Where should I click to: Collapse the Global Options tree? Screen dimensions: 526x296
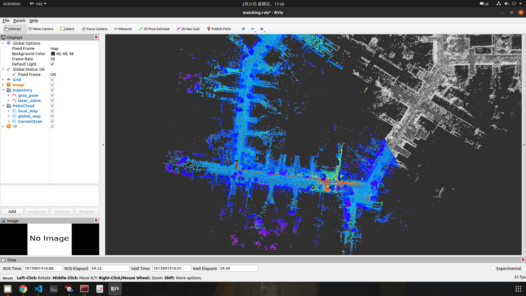coord(3,43)
